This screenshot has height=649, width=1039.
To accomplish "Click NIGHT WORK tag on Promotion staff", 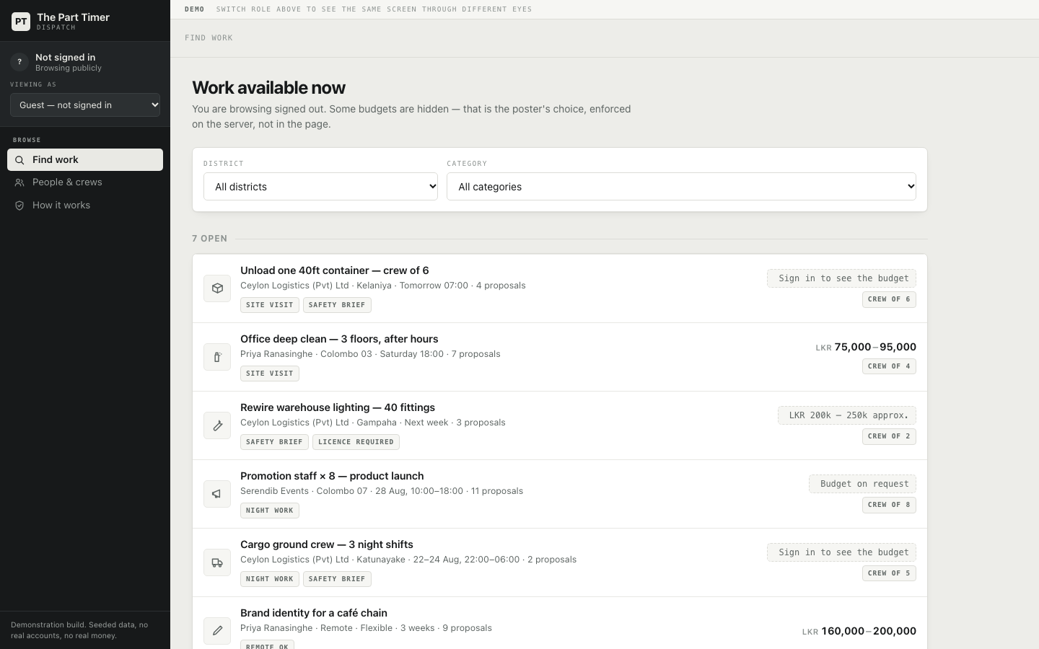I will tap(270, 511).
